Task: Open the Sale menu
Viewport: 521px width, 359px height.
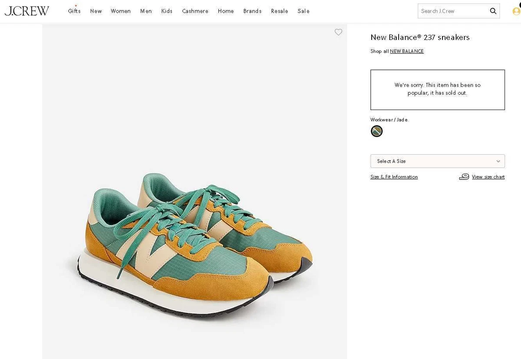Action: point(303,11)
